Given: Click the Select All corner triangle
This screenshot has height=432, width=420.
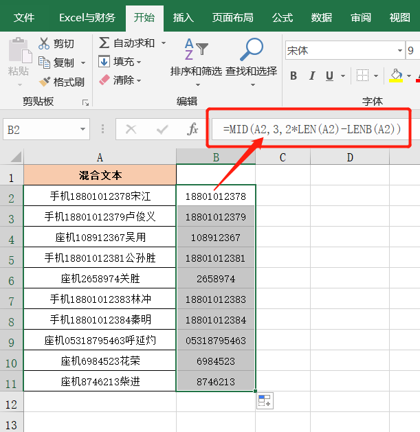Looking at the screenshot, I should coord(16,157).
